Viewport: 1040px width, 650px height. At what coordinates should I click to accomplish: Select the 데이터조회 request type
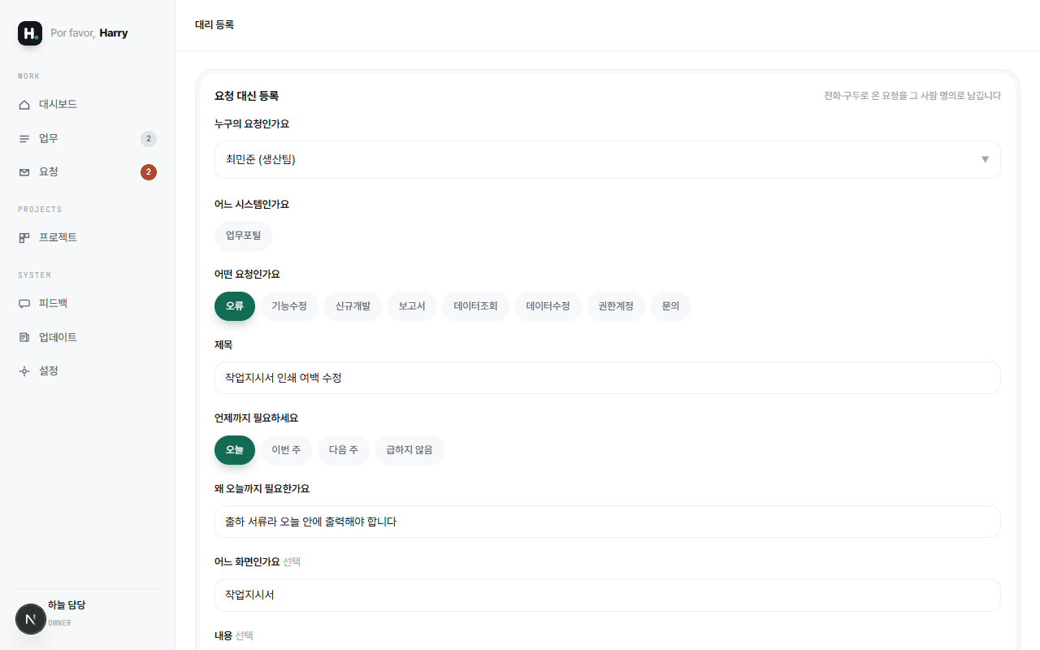coord(476,306)
